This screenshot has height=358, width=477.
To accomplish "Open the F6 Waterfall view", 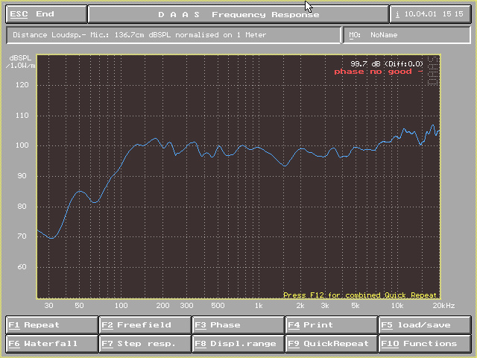I will coord(51,344).
